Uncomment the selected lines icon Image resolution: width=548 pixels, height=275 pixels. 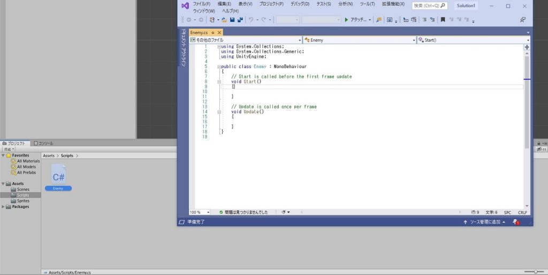click(x=432, y=20)
